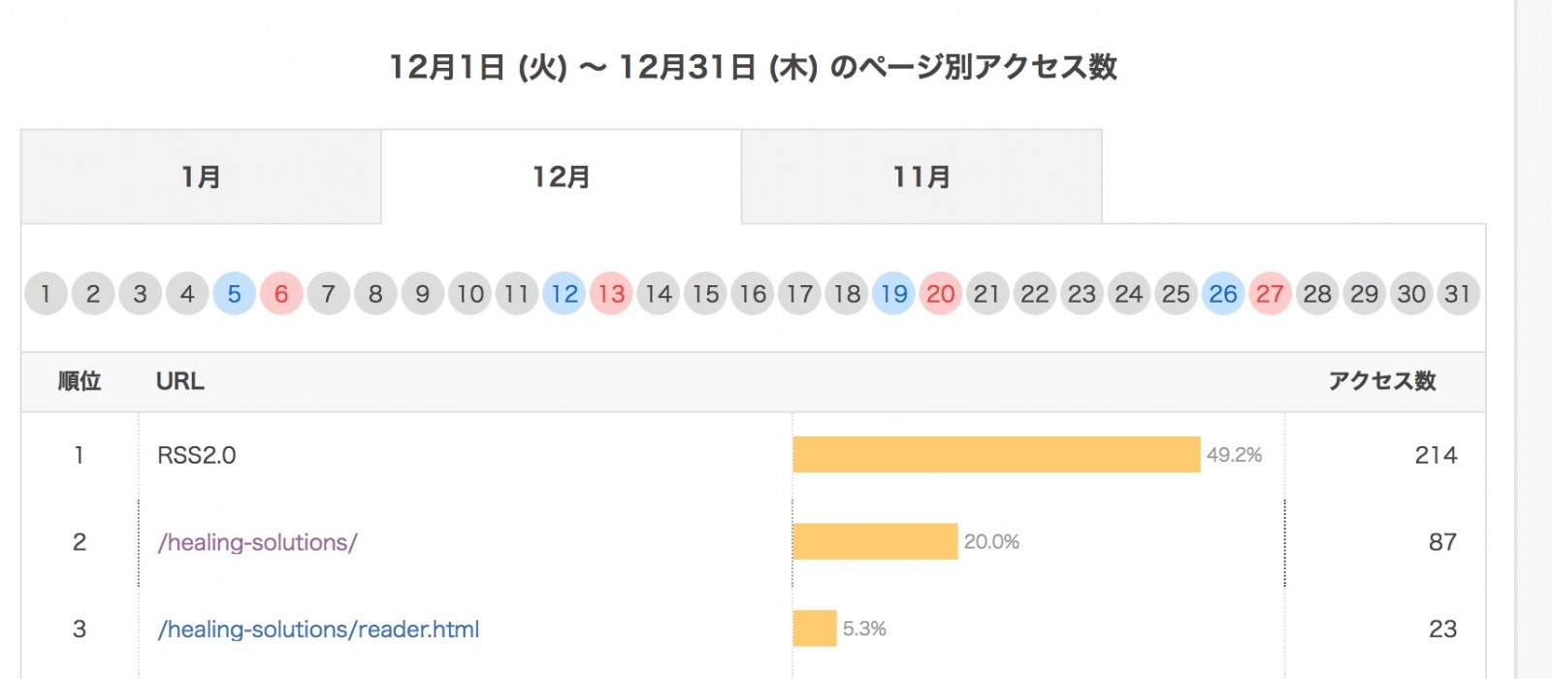Select the 12月 tab

(x=562, y=177)
